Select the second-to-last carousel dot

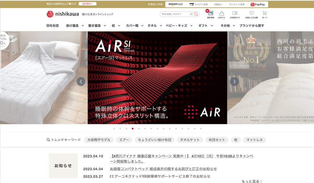coord(195,128)
